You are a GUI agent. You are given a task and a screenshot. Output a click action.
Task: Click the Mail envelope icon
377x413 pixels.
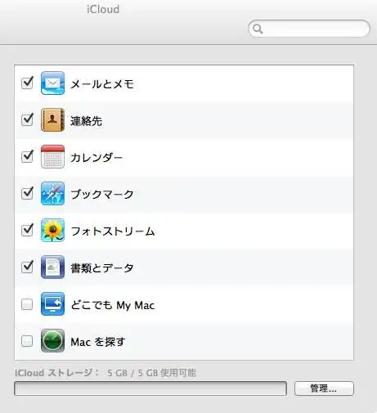pos(52,83)
